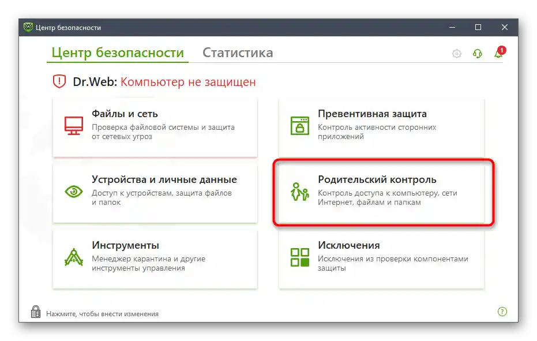Viewport: 537px width, 341px height.
Task: Open the support headset icon
Action: pyautogui.click(x=478, y=54)
